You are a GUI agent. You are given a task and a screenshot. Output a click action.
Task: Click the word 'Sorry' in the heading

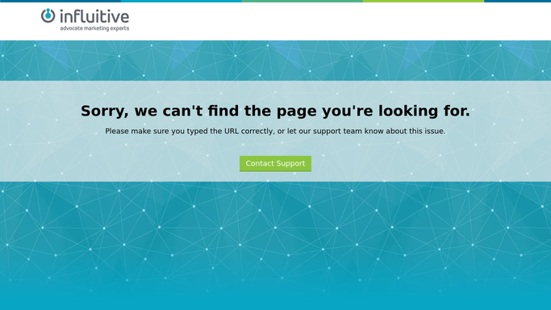coord(102,111)
